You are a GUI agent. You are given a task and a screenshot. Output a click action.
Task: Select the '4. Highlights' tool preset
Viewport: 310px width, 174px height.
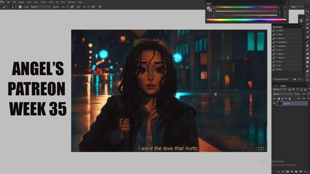click(x=287, y=46)
